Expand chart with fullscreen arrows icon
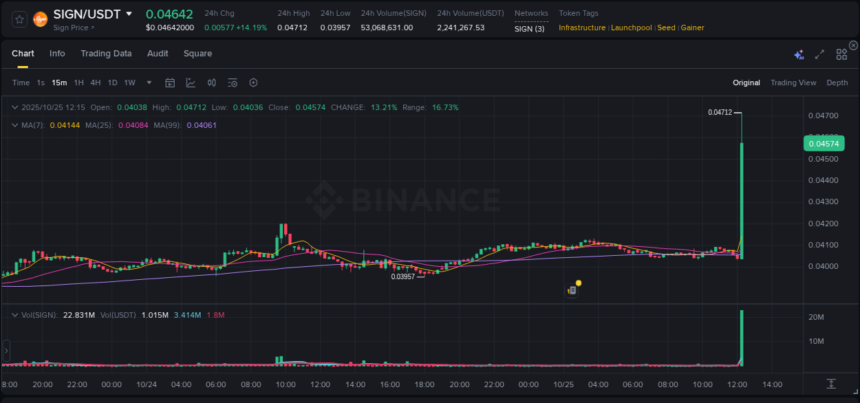This screenshot has height=403, width=860. [x=819, y=54]
